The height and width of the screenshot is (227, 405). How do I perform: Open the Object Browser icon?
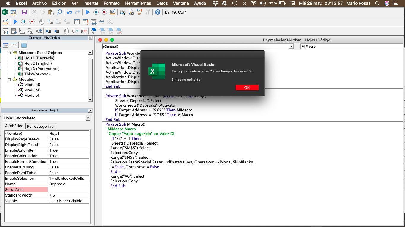(x=139, y=12)
